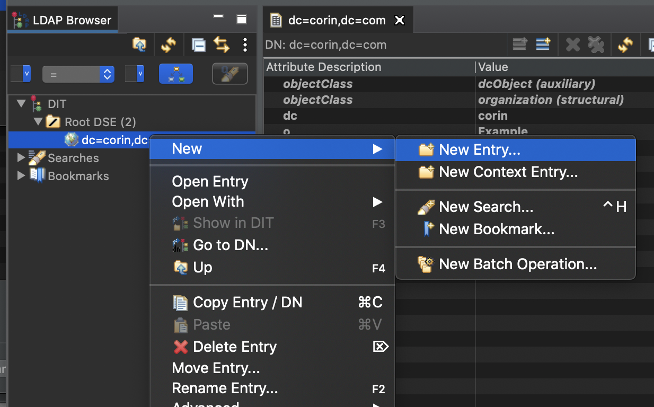
Task: Click Up in context menu
Action: pyautogui.click(x=272, y=268)
